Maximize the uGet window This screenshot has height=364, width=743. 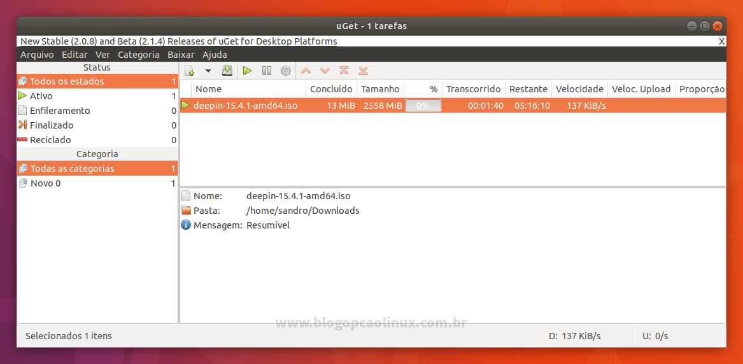(x=705, y=26)
